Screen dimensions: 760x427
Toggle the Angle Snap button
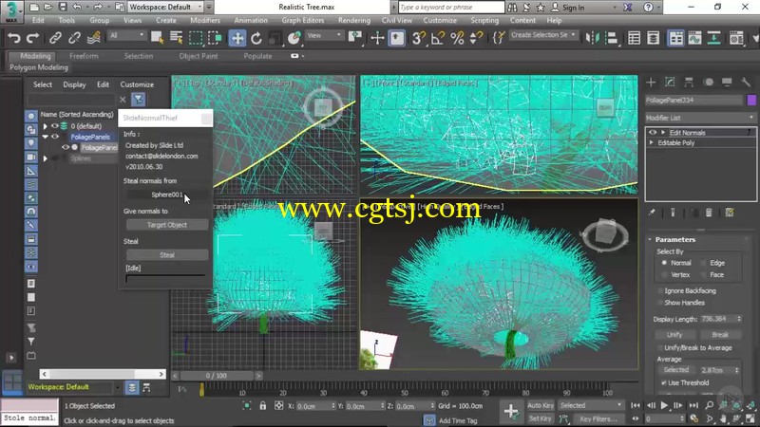click(x=438, y=38)
